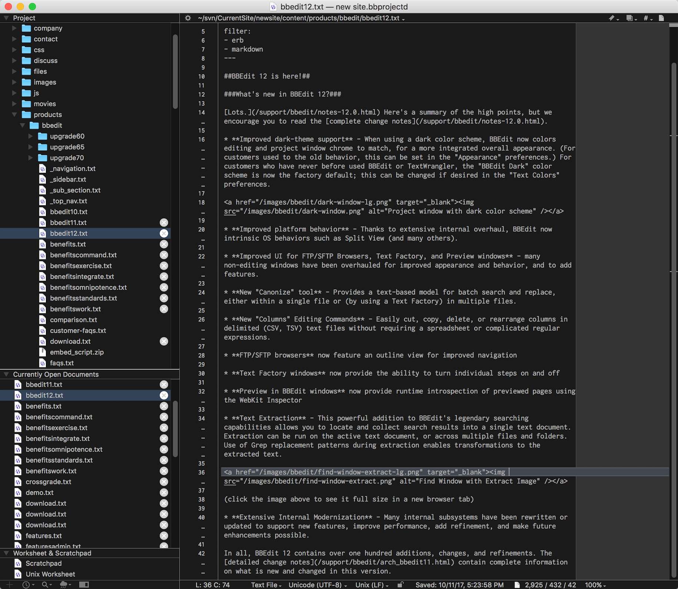Open the Text File type dropdown
This screenshot has height=589, width=678.
(266, 585)
